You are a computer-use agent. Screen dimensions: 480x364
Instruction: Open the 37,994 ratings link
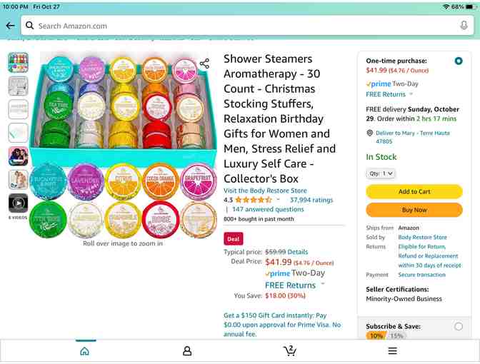click(x=311, y=200)
